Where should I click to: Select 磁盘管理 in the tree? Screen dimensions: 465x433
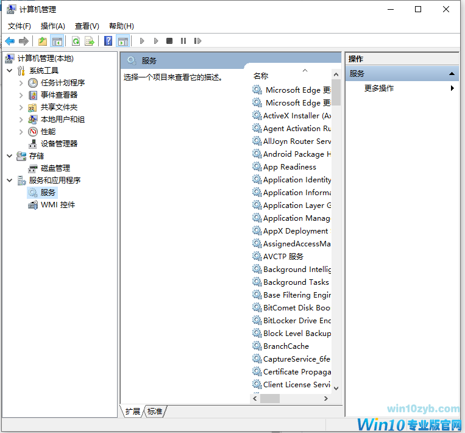pos(55,168)
